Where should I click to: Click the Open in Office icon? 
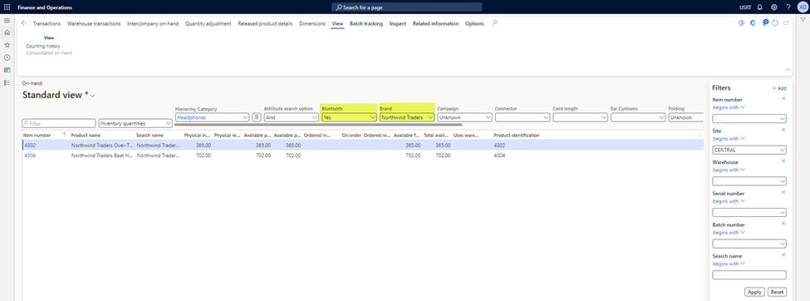(754, 22)
